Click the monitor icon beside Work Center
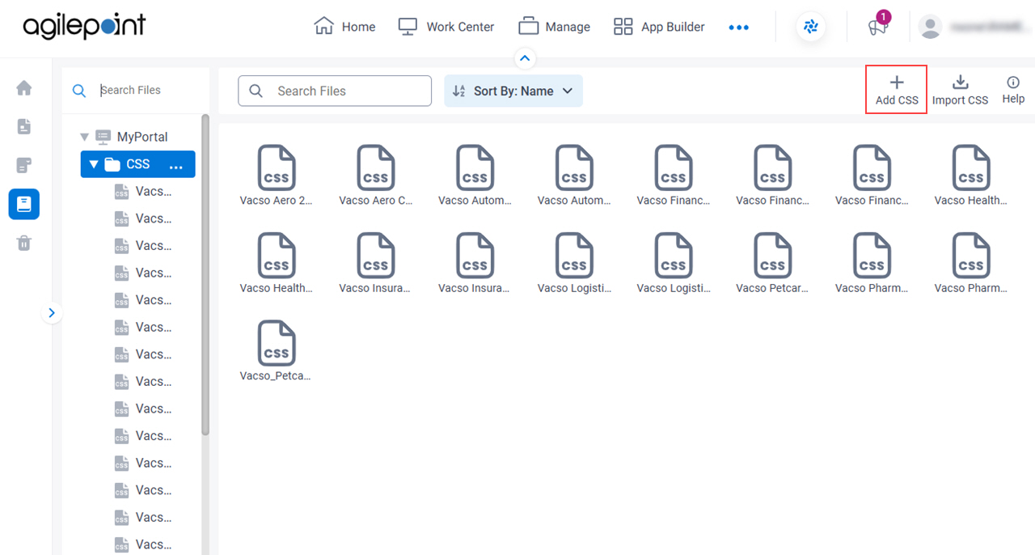The width and height of the screenshot is (1035, 555). 408,27
